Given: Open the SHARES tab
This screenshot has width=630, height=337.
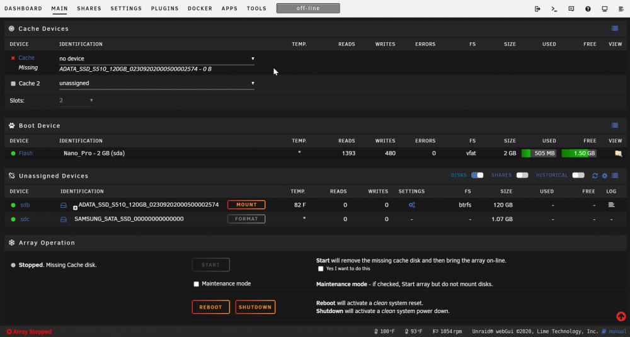Looking at the screenshot, I should pyautogui.click(x=89, y=8).
